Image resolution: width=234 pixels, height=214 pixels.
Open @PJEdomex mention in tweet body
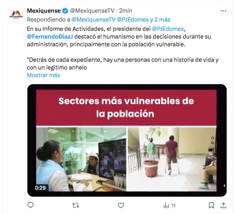point(168,29)
